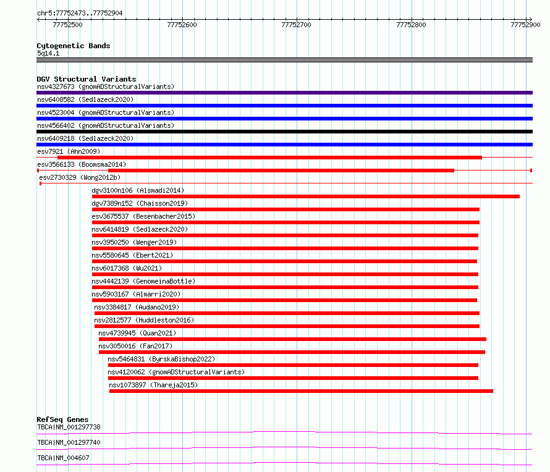Click the 77752800 ruler position label

click(x=411, y=25)
